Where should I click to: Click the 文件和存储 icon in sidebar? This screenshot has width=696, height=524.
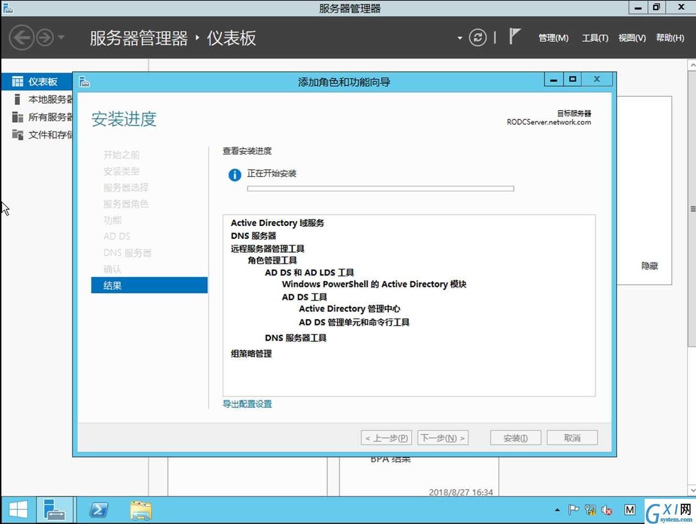[x=17, y=135]
